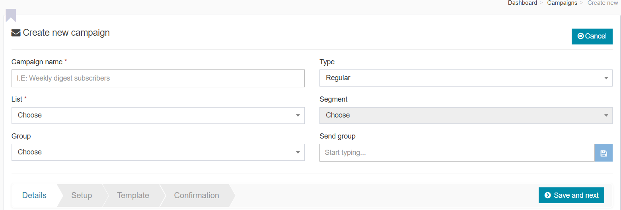Click the bookmark ribbon icon
Image resolution: width=621 pixels, height=210 pixels.
click(11, 15)
